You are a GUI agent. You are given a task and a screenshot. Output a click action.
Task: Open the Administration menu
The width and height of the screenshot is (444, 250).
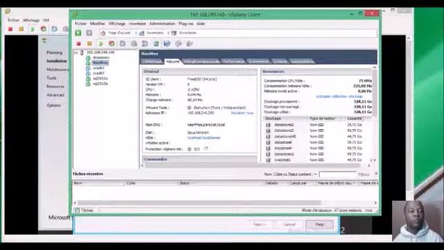click(x=162, y=24)
